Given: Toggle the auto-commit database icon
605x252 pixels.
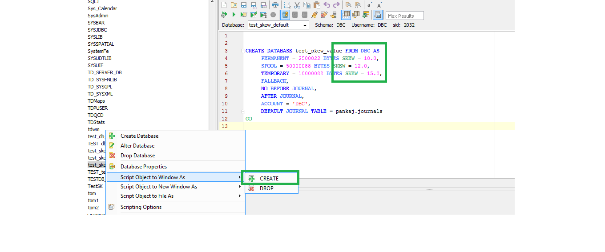Looking at the screenshot, I should [x=285, y=15].
